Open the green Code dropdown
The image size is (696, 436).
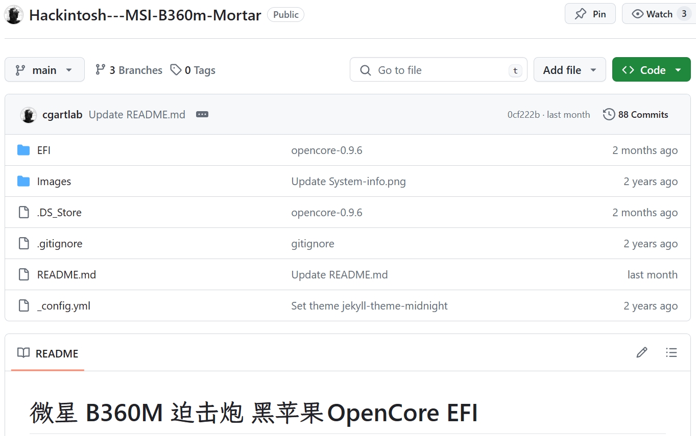click(x=651, y=70)
